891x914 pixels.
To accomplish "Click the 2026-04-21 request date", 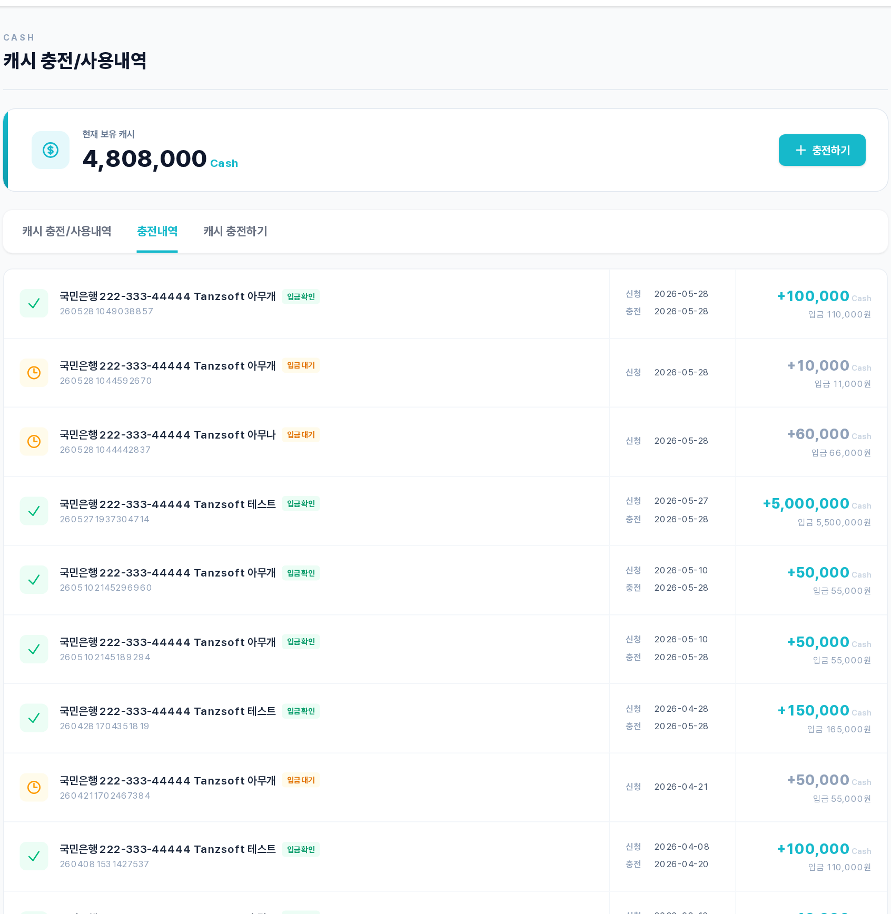I will click(681, 787).
